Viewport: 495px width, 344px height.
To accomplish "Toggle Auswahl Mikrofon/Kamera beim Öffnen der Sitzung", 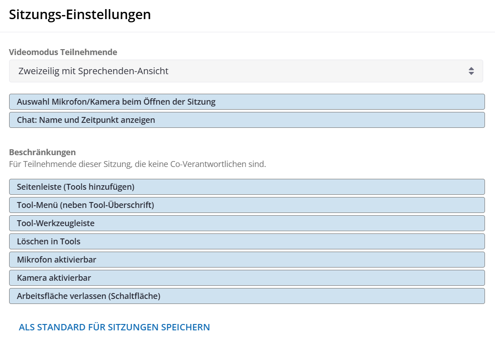I will tap(247, 102).
